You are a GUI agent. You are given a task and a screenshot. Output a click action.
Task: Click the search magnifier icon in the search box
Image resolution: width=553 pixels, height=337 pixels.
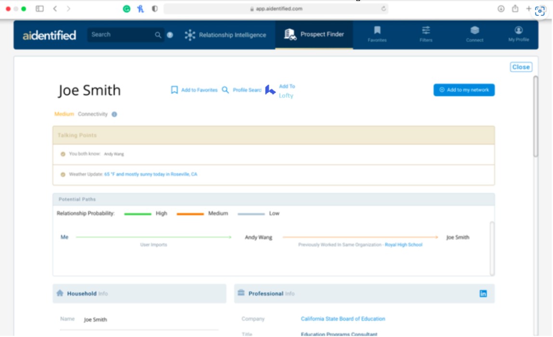coord(158,35)
